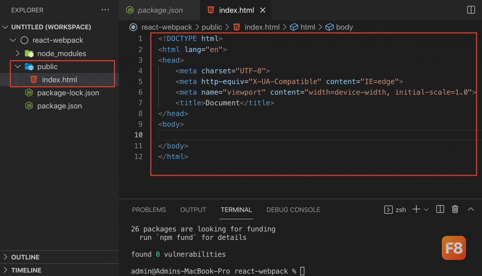The height and width of the screenshot is (276, 482).
Task: Click the terminal prompt cursor
Action: tap(302, 271)
